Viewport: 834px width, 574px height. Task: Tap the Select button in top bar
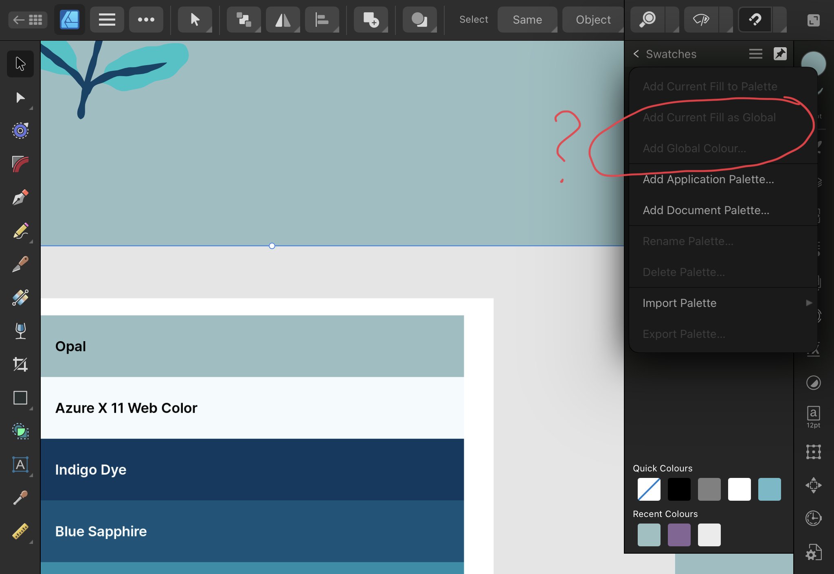[x=473, y=19]
